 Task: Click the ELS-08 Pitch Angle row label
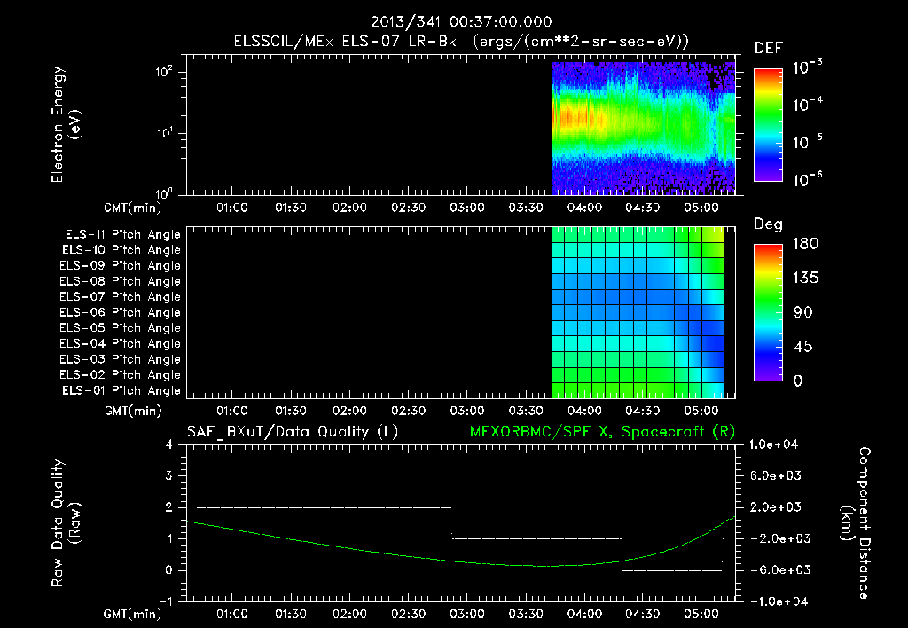(x=120, y=281)
